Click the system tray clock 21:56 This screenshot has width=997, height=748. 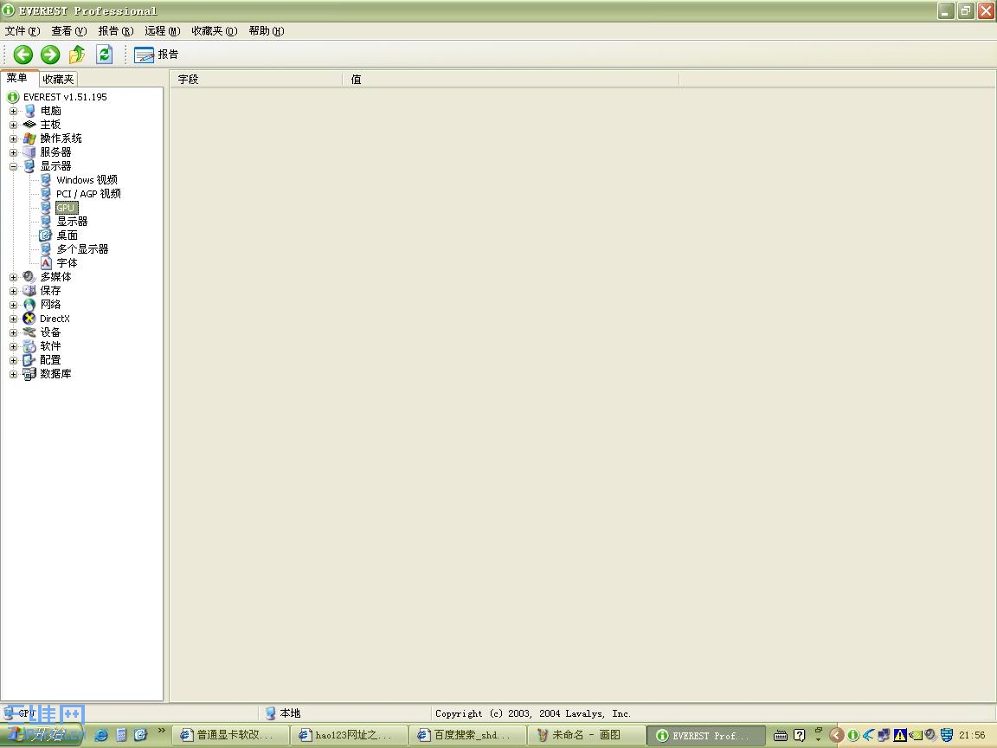[x=973, y=735]
